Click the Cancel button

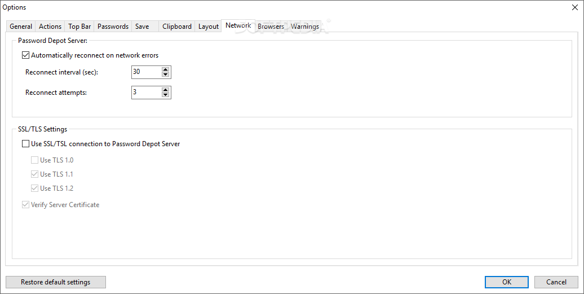[x=556, y=282]
